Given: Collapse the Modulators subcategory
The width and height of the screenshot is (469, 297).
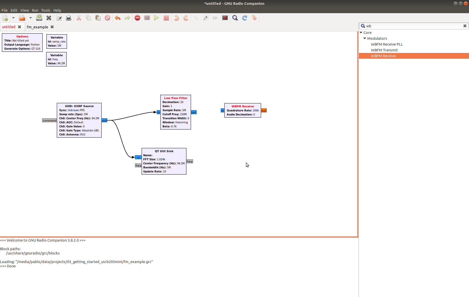Looking at the screenshot, I should click(365, 38).
